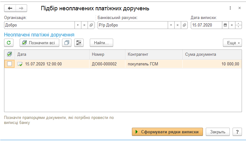Click the Позначити всі button
The width and height of the screenshot is (246, 142).
click(39, 43)
